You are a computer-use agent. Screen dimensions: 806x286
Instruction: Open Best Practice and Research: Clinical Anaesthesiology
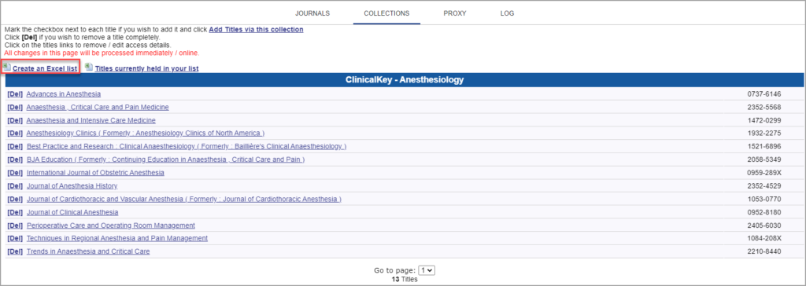[x=187, y=146]
